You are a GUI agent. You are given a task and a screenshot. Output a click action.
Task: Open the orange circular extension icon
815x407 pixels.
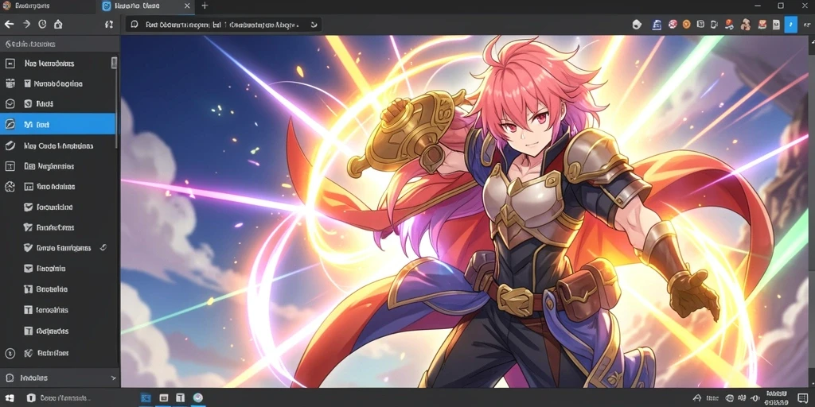click(686, 24)
